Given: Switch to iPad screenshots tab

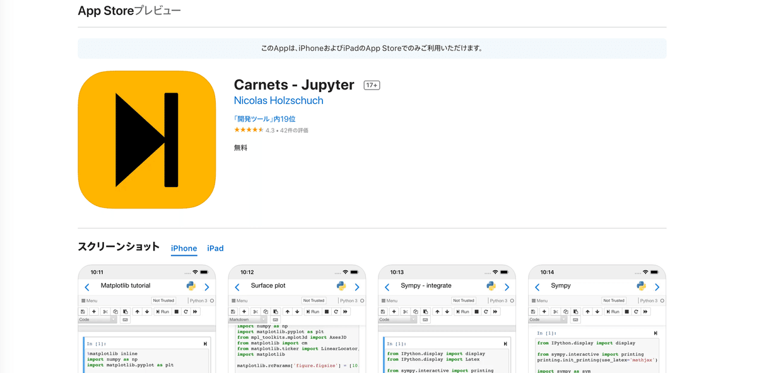Looking at the screenshot, I should pos(215,248).
